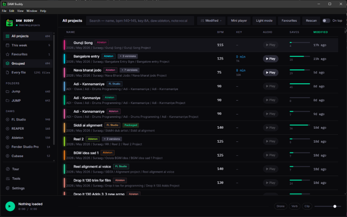Click Play in BGM idea sad 1 row

270,155
